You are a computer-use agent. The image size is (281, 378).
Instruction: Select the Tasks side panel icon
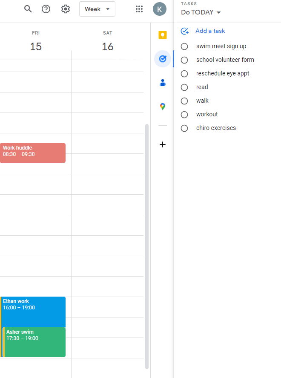[x=163, y=59]
